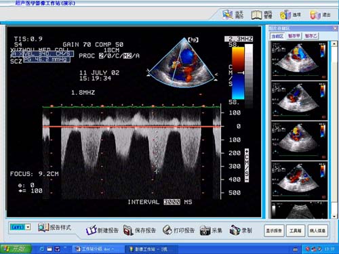Viewport: 339px width, 254px height.
Task: Click the 录制 video recorder icon
Action: click(235, 230)
